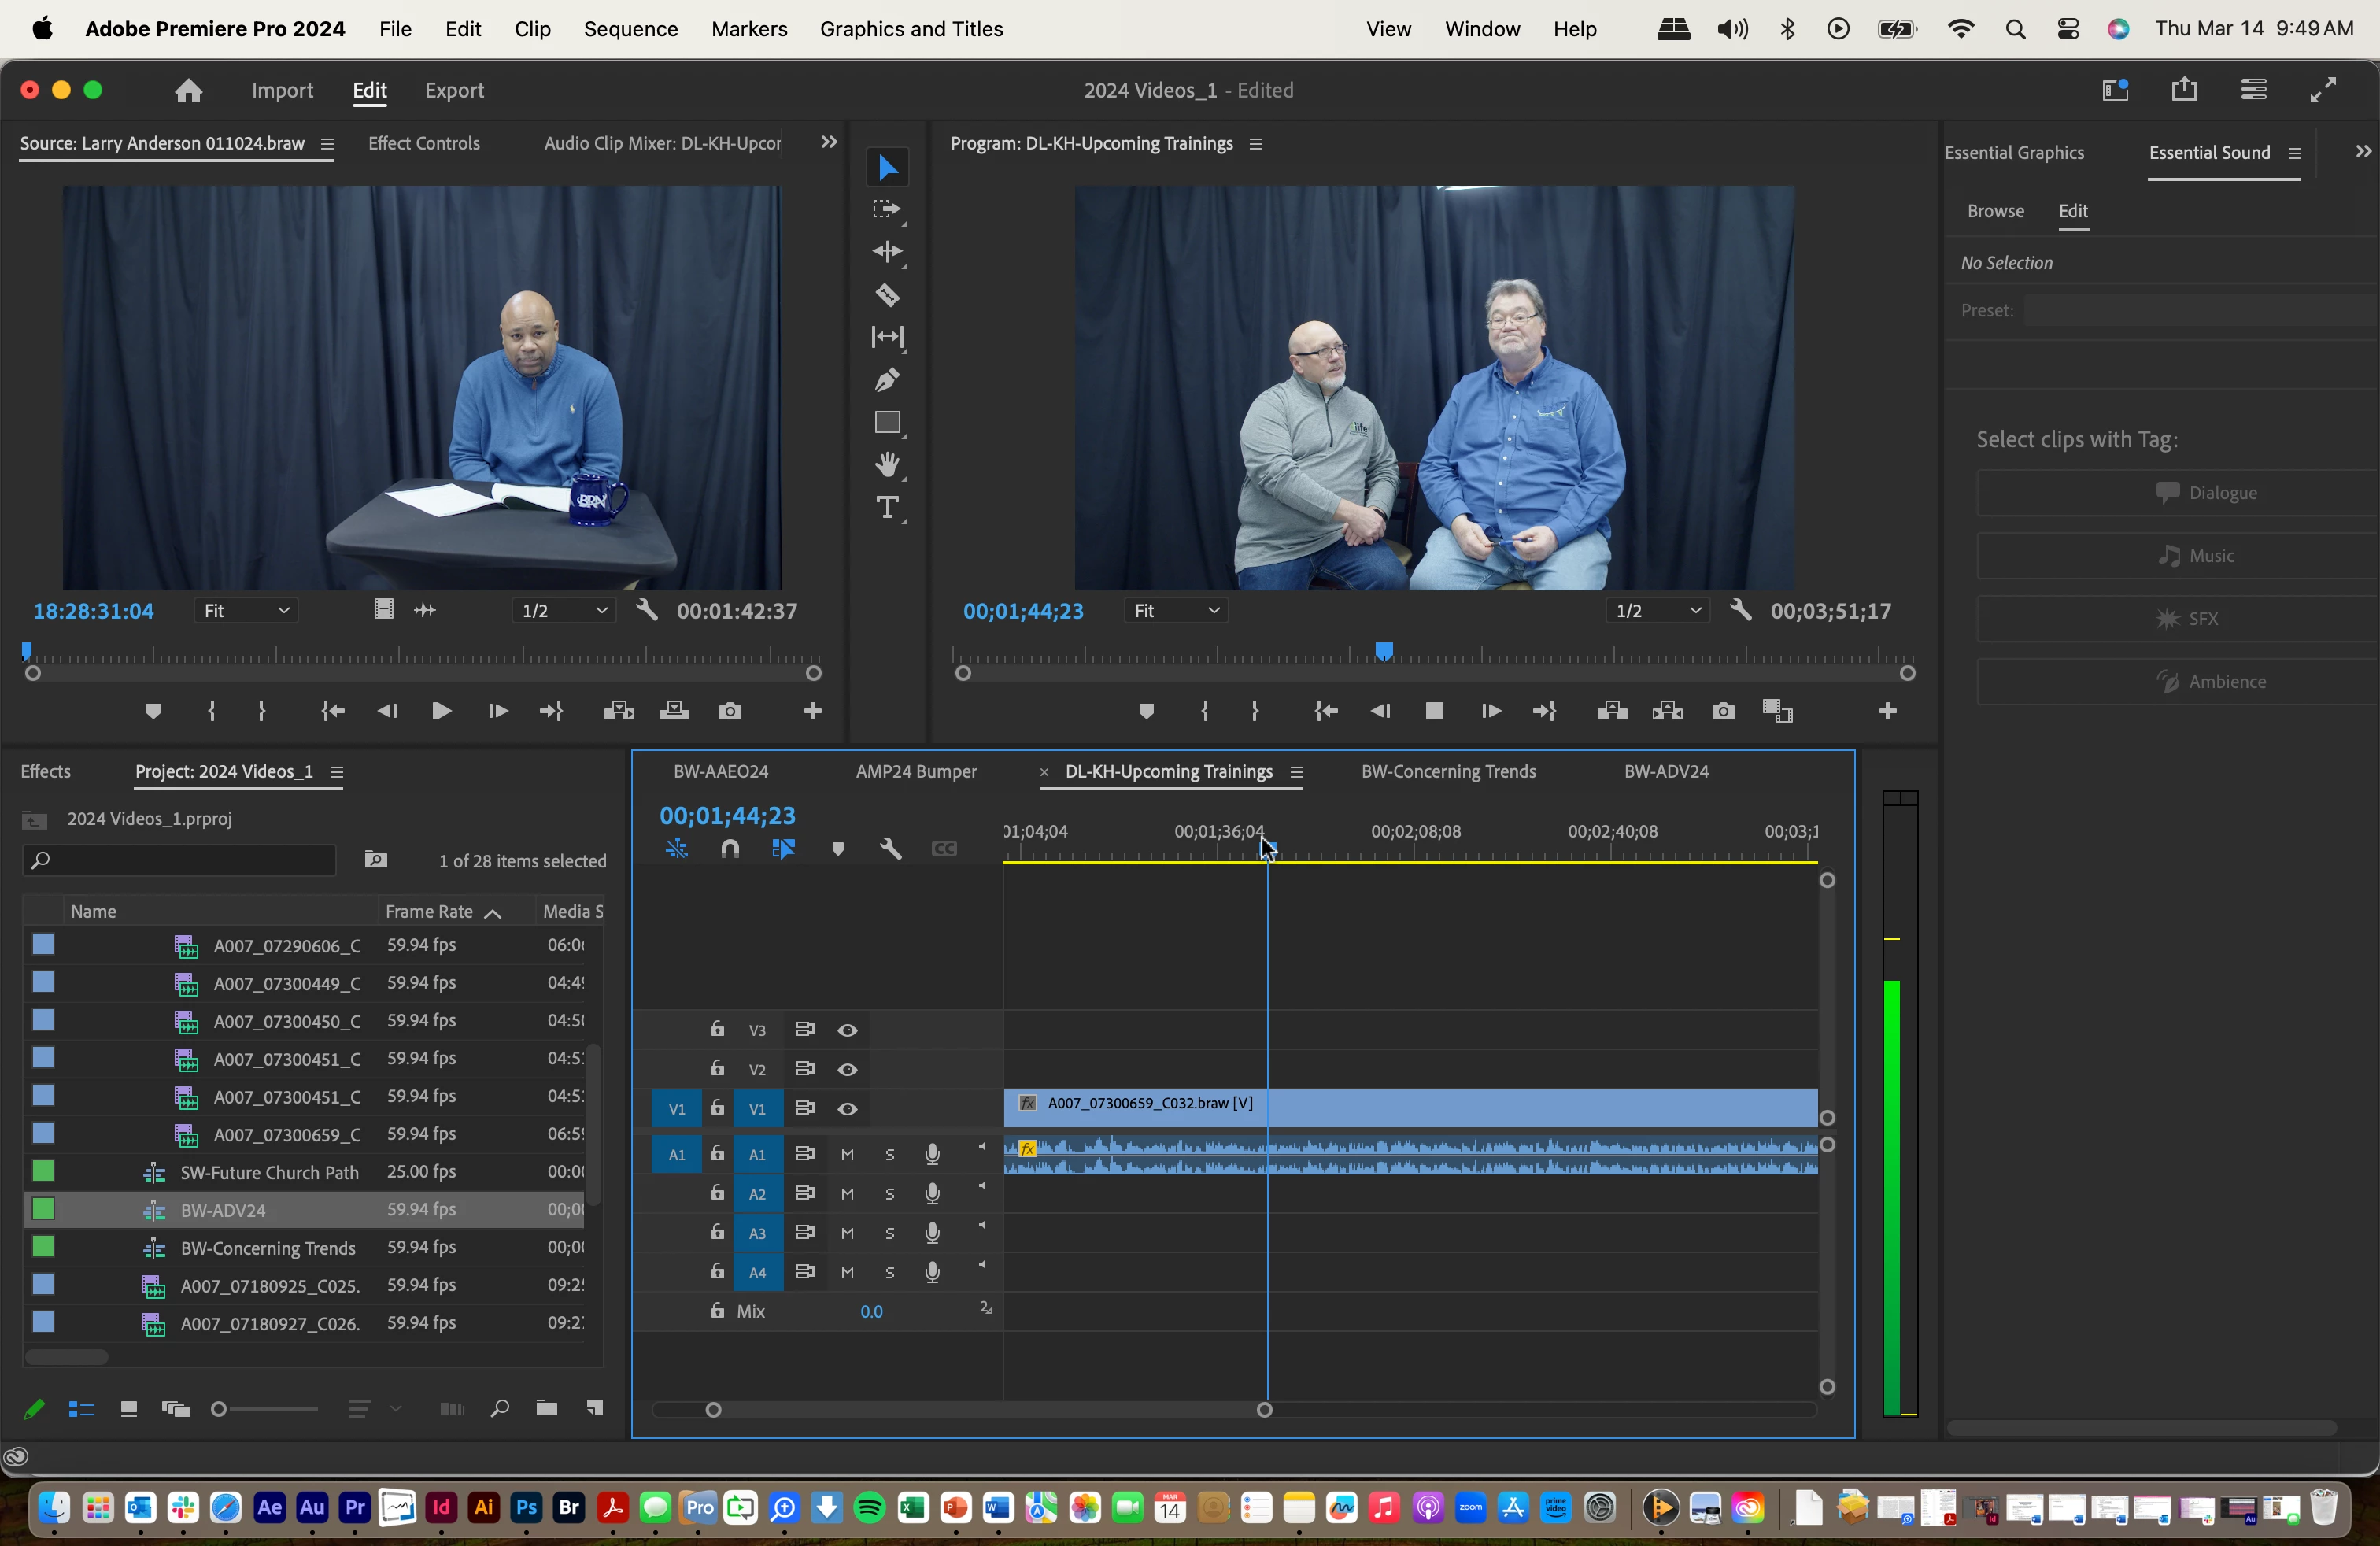Switch to BW-Concerning Trends timeline tab

click(x=1447, y=772)
